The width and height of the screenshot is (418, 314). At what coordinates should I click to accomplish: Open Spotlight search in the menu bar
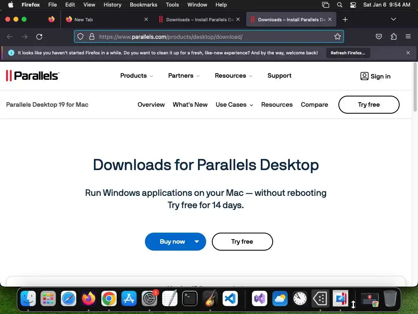pos(340,5)
